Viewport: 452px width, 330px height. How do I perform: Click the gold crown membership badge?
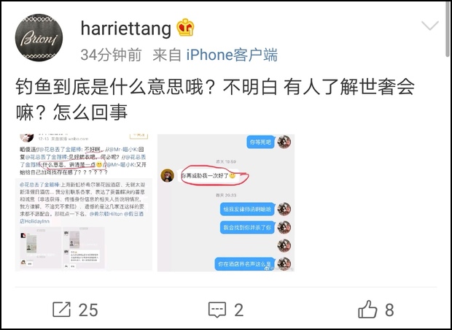[x=185, y=28]
